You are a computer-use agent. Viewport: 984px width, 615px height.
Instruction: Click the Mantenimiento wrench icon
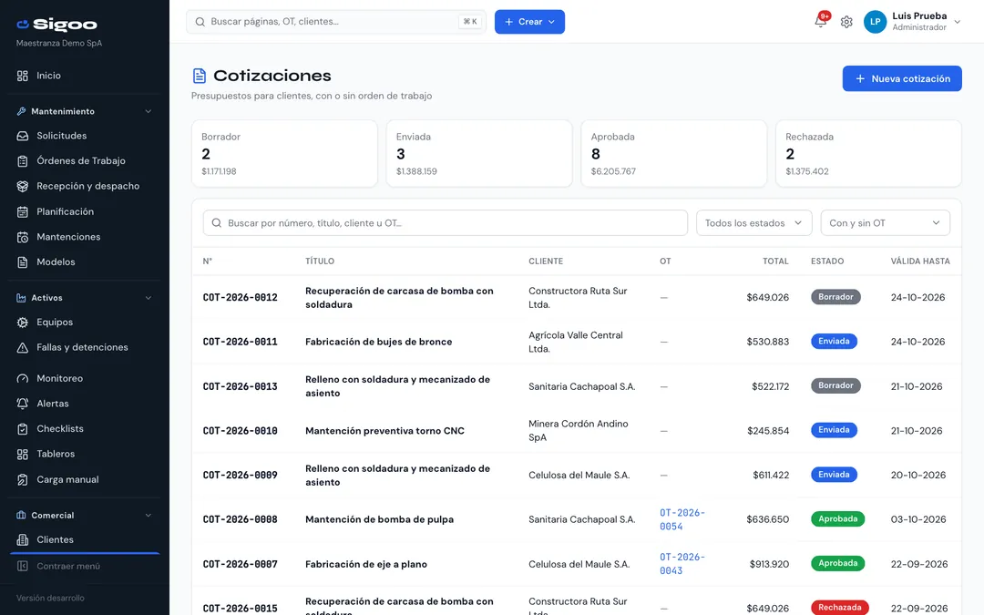(21, 111)
